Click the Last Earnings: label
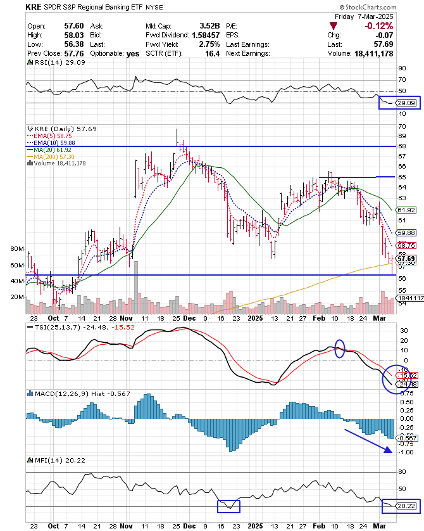Screen dimensions: 424x531 [x=247, y=44]
